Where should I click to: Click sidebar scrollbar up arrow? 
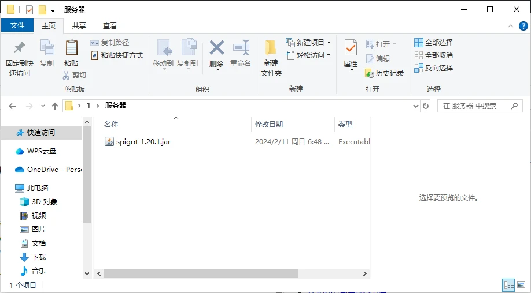point(87,122)
